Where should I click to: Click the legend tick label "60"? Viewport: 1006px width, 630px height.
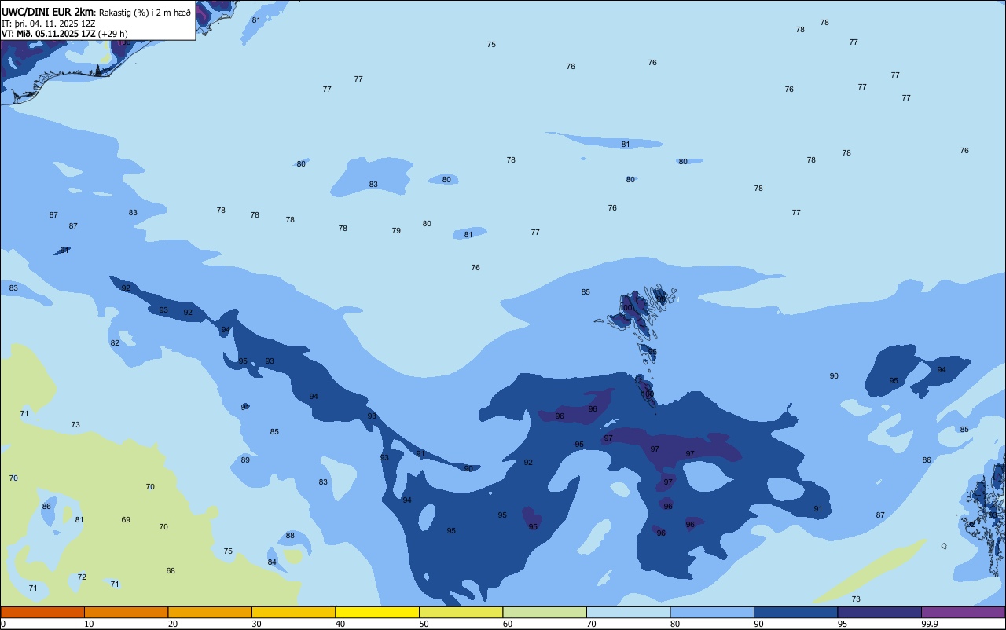coord(508,624)
